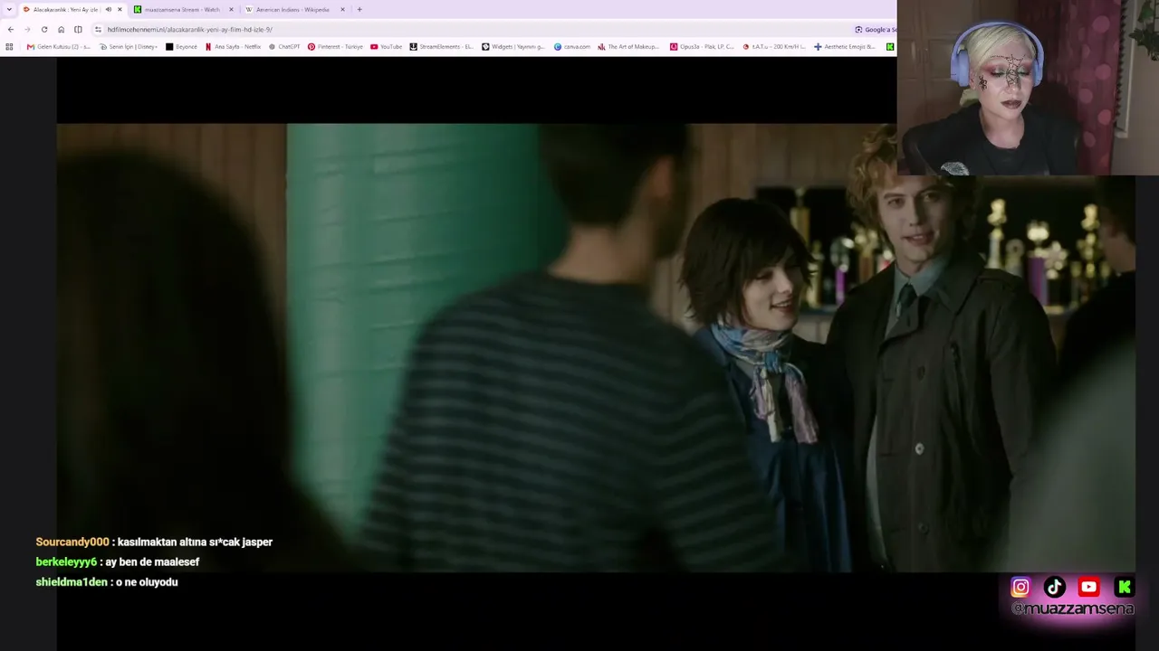Open the t.A.T.u 200 Km/H bookmark

point(774,47)
